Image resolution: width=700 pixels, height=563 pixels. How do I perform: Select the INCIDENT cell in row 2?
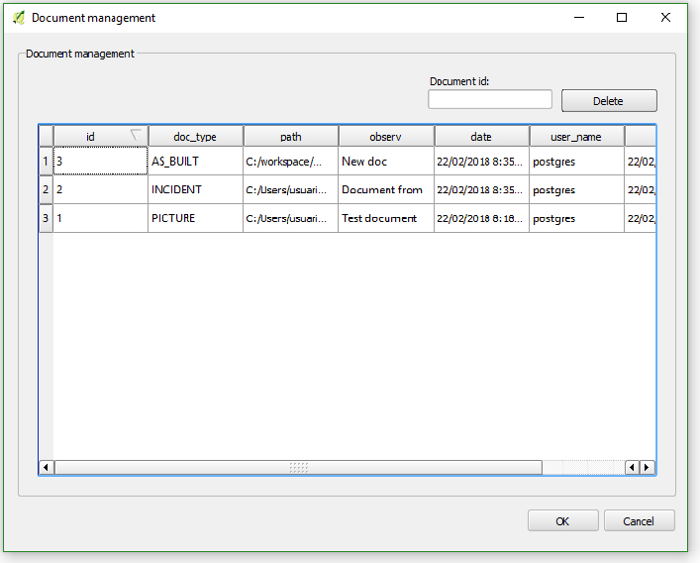click(x=195, y=189)
